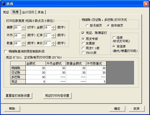Increase the 汇率 width value
Viewport: 150px width, 115px height.
coord(53,34)
